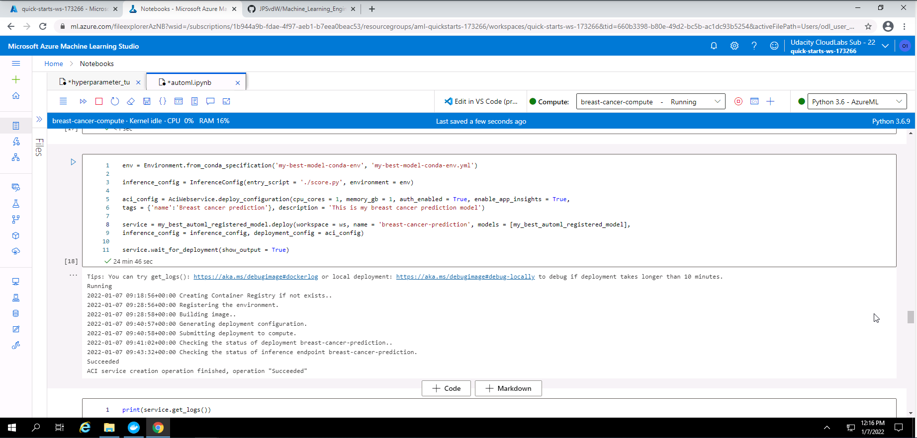917x438 pixels.
Task: Open the variable explorer toolbar icon
Action: tap(179, 101)
